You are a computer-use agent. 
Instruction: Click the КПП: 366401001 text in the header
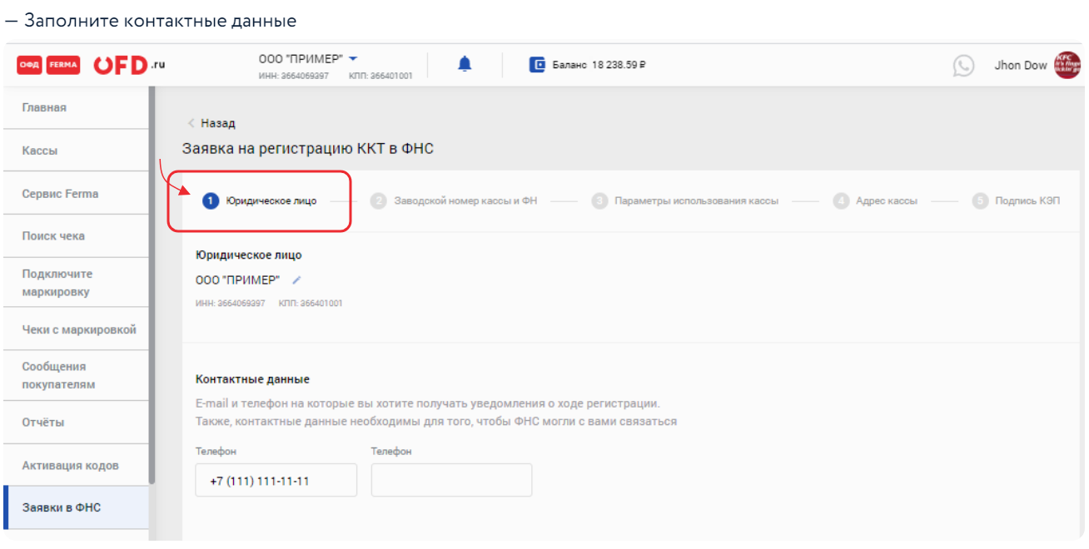[380, 76]
